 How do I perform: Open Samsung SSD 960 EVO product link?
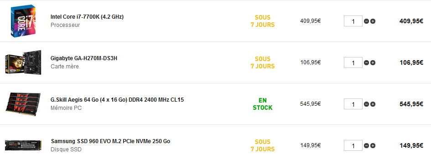tap(110, 141)
